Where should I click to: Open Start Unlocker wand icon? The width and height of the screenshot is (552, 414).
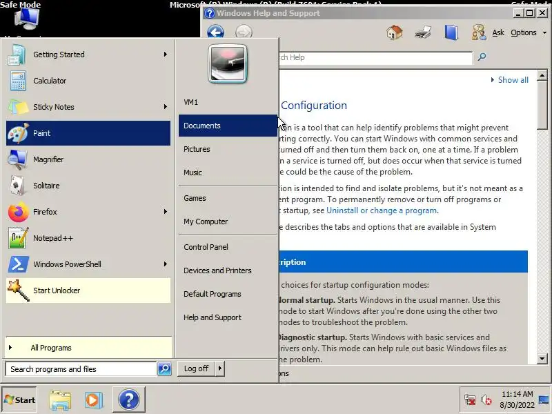18,290
